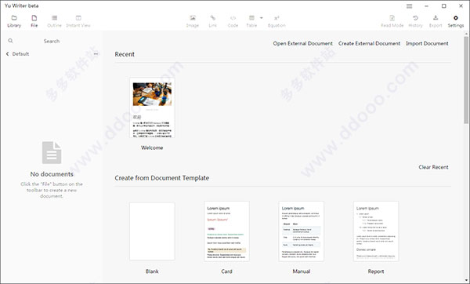
Task: Expand the Table dropdown arrow
Action: (x=261, y=18)
